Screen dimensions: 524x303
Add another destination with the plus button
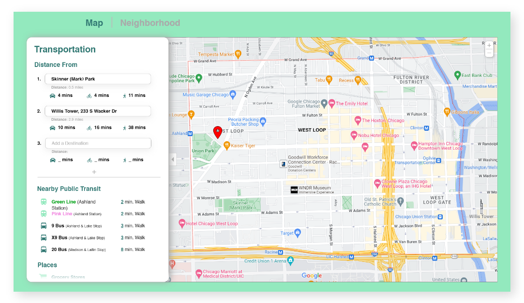94,172
